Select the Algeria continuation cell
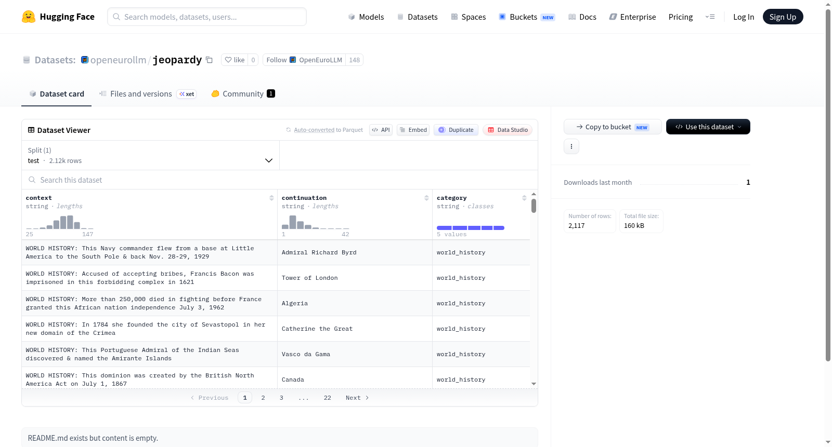Image resolution: width=832 pixels, height=447 pixels. [x=355, y=303]
